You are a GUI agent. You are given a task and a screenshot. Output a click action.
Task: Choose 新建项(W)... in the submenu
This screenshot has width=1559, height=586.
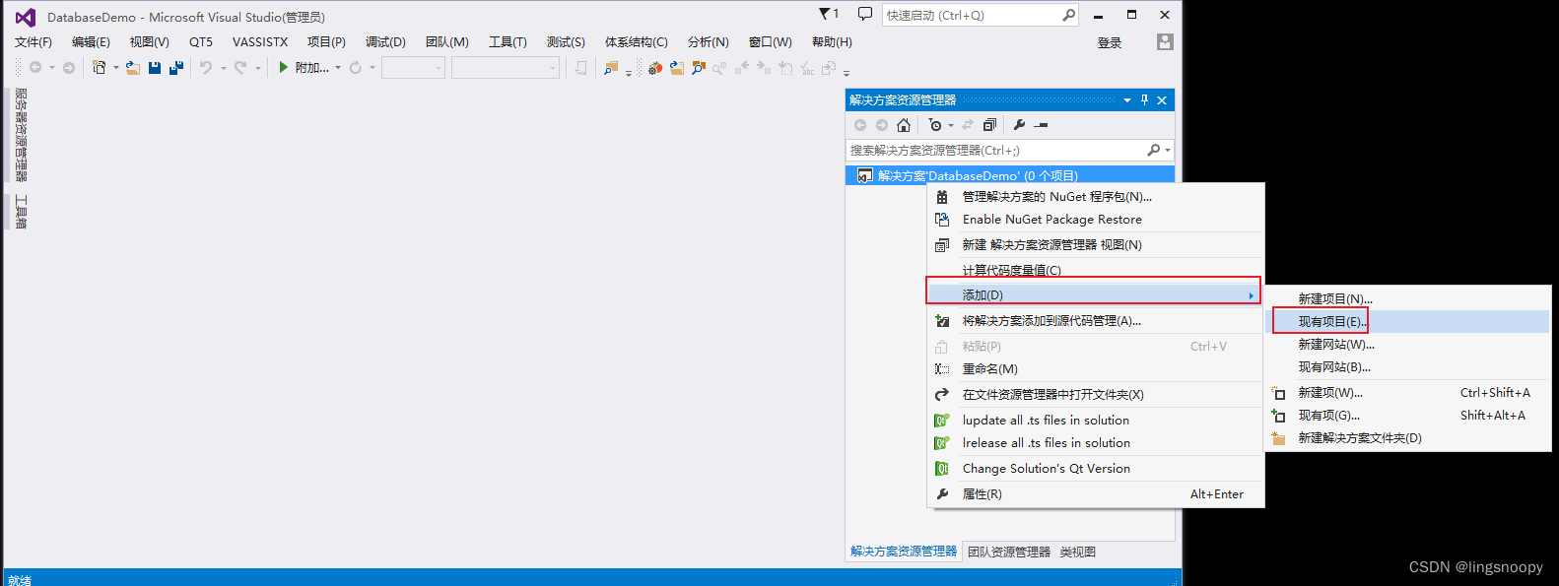point(1407,393)
